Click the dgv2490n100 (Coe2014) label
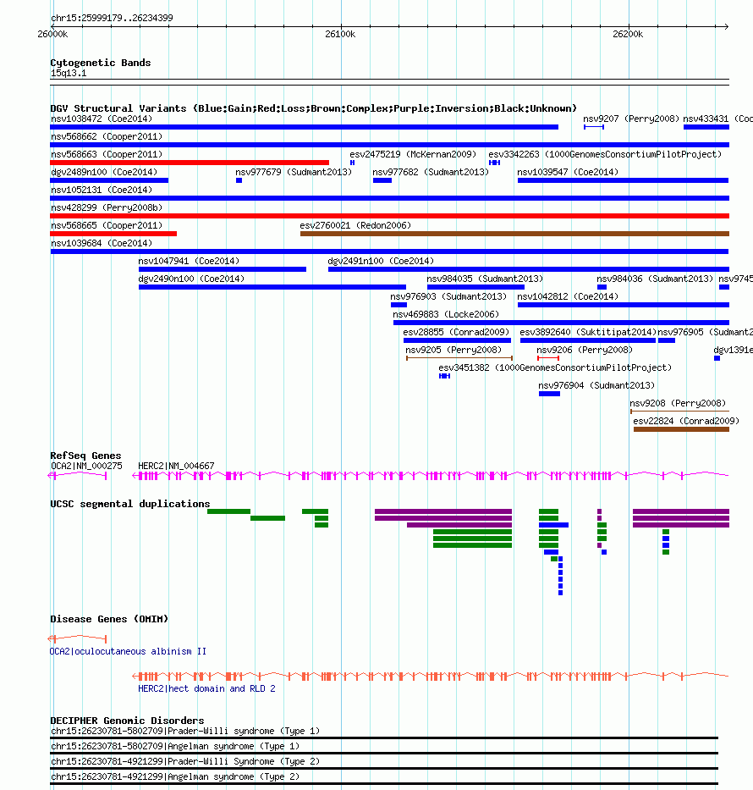The image size is (753, 790). tap(191, 279)
